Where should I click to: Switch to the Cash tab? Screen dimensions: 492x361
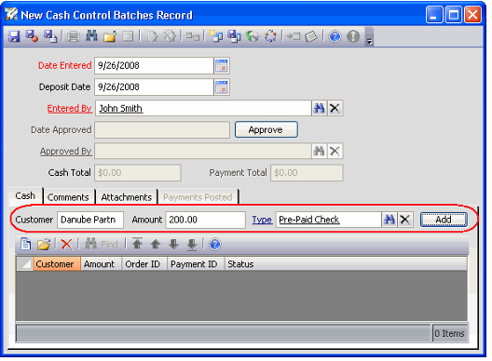(x=25, y=196)
